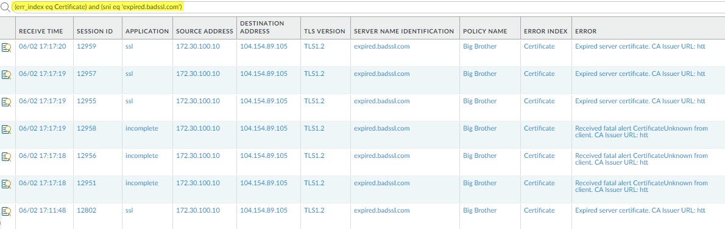Click session ID 12951 link

87,183
